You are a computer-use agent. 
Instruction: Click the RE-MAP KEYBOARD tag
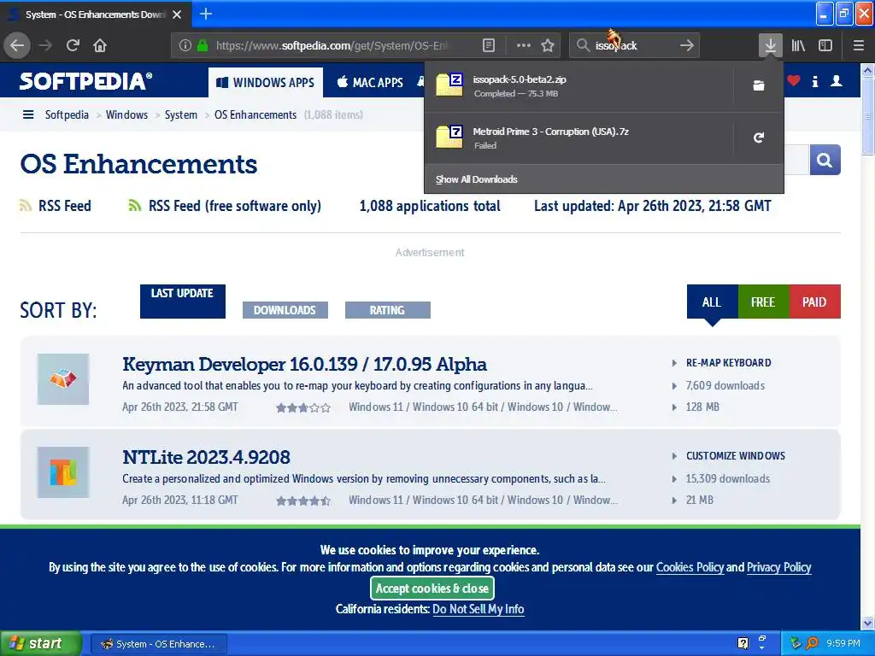(x=729, y=363)
